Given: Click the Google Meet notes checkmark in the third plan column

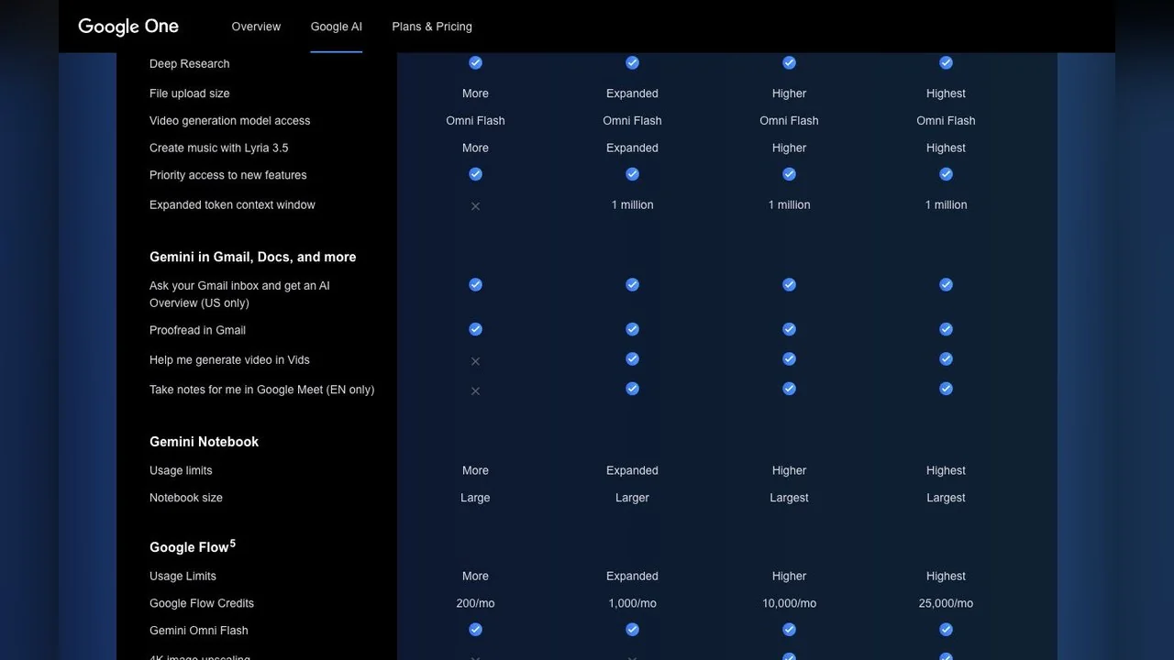Looking at the screenshot, I should pyautogui.click(x=789, y=389).
